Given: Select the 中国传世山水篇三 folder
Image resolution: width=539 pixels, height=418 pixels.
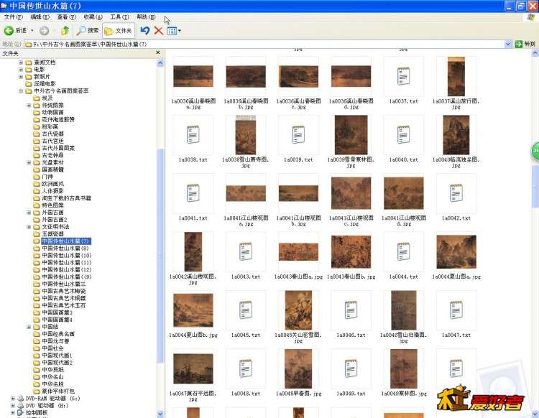Looking at the screenshot, I should [x=63, y=284].
